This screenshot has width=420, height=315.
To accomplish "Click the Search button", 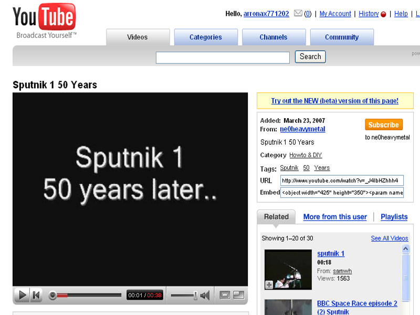I will (310, 57).
